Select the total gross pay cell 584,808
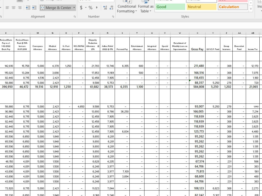The image size is (262, 196). 197,87
